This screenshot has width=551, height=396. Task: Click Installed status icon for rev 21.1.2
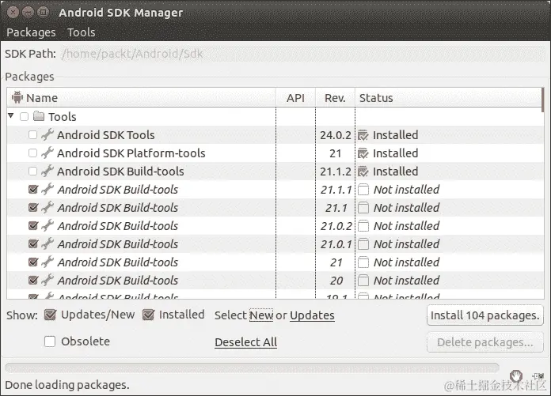(x=363, y=172)
